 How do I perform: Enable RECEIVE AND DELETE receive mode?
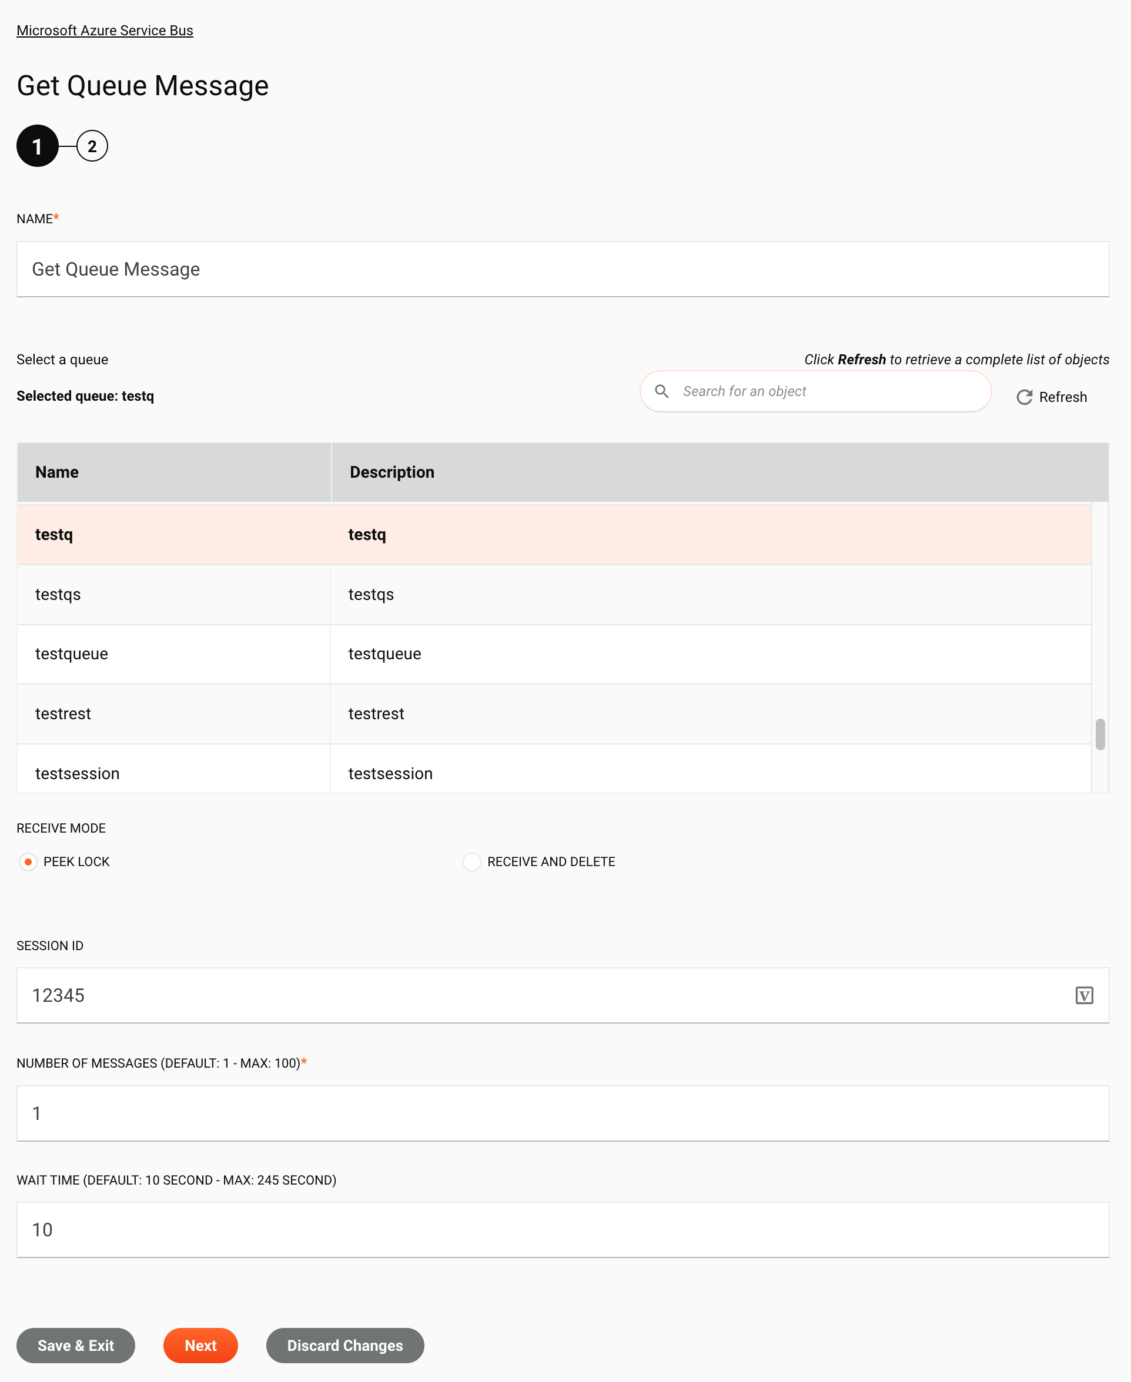pos(470,861)
